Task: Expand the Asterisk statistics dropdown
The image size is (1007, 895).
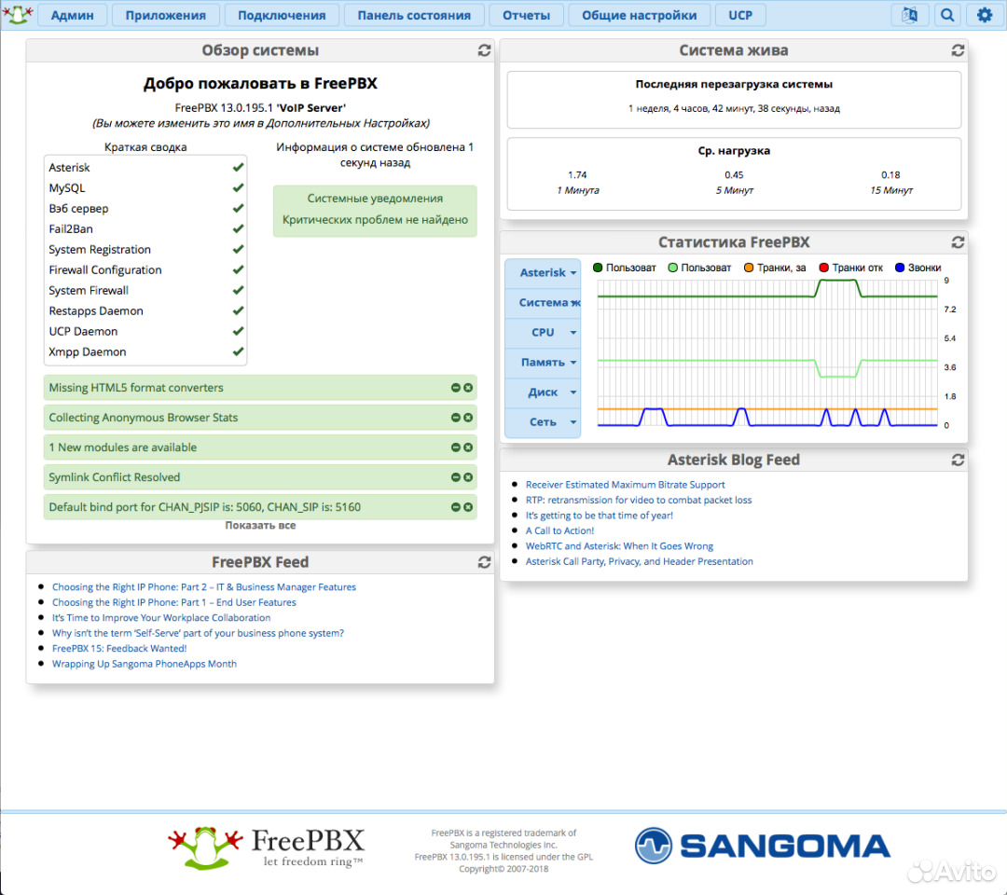Action: (x=548, y=273)
